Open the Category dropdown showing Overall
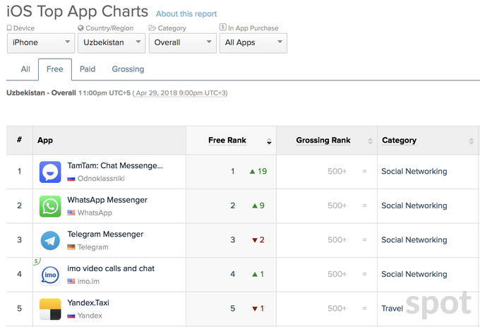This screenshot has height=327, width=480. [182, 43]
